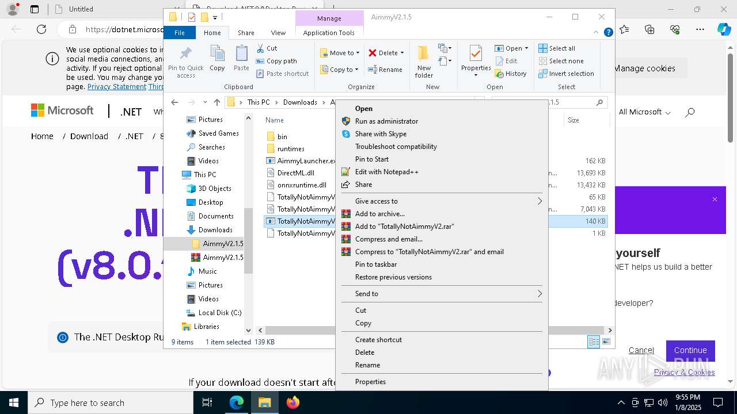737x414 pixels.
Task: Switch to the View ribbon tab
Action: (278, 33)
